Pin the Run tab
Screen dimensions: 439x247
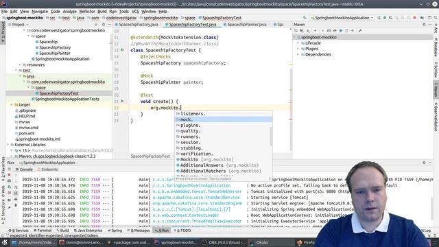9,207
